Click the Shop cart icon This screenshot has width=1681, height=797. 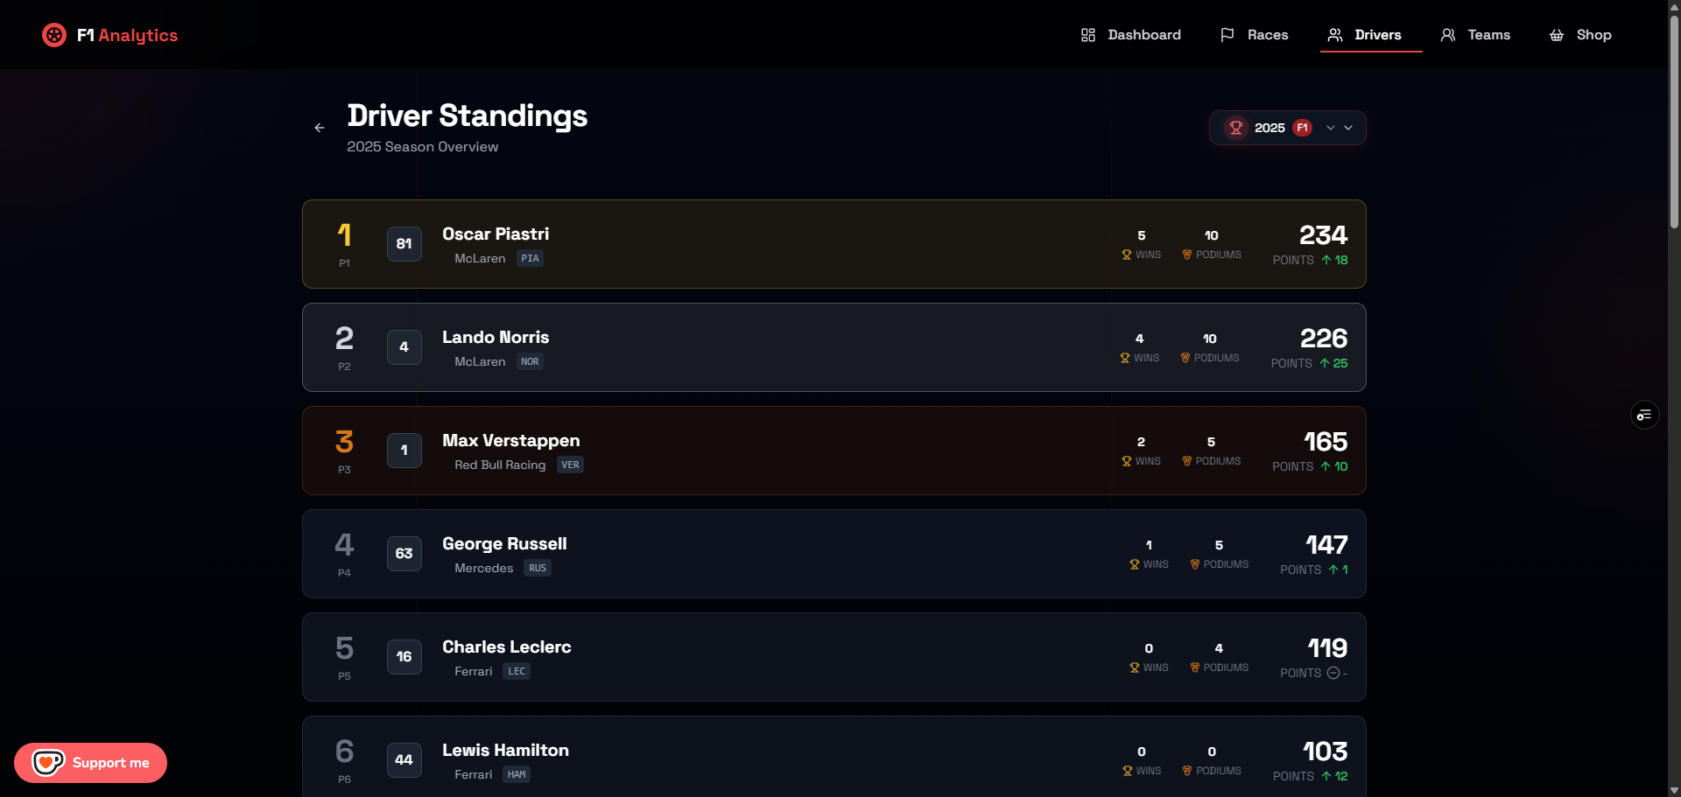(1558, 35)
